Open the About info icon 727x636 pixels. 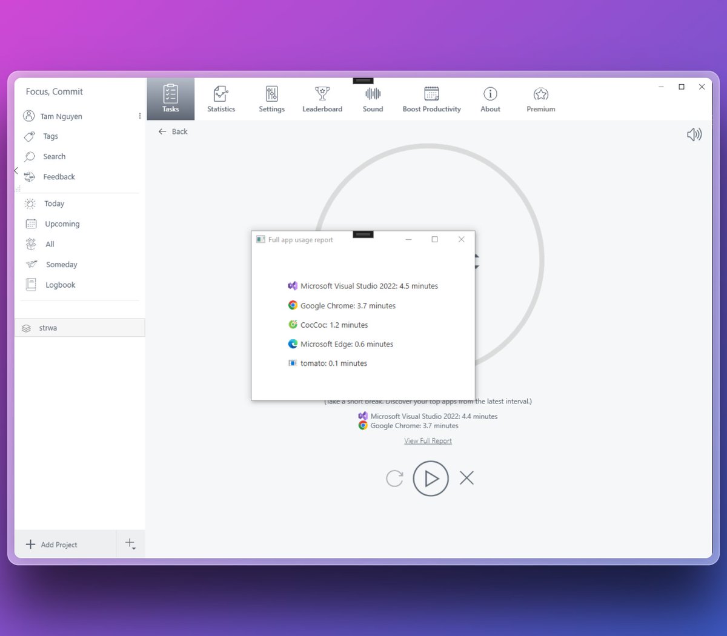tap(490, 99)
